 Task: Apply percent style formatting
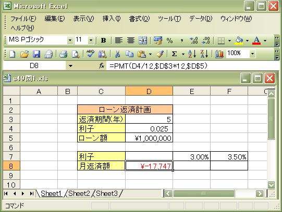[x=169, y=41]
